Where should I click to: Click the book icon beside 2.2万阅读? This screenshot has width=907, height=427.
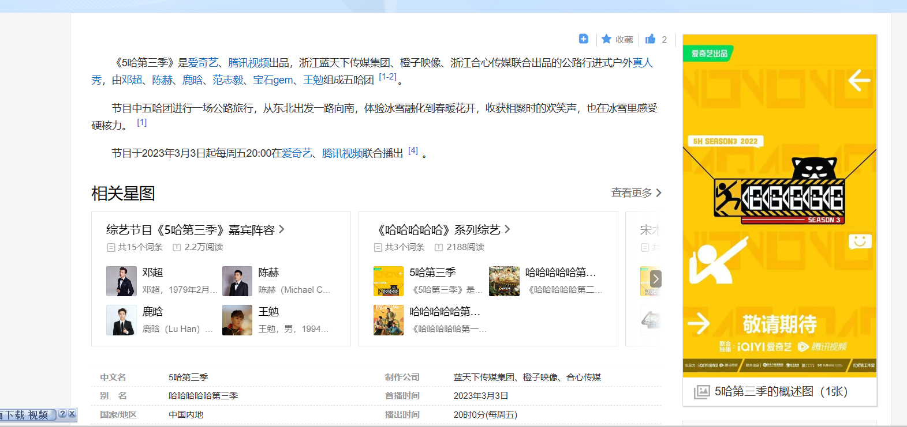pyautogui.click(x=177, y=247)
